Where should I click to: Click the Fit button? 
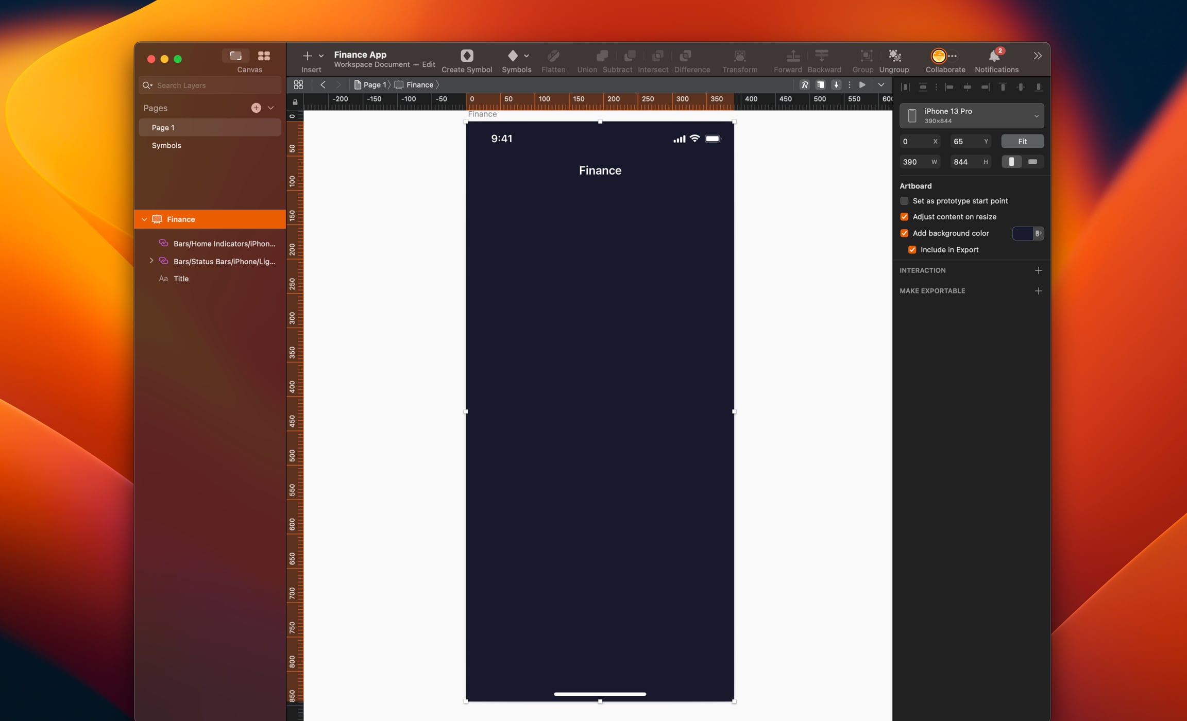tap(1022, 142)
